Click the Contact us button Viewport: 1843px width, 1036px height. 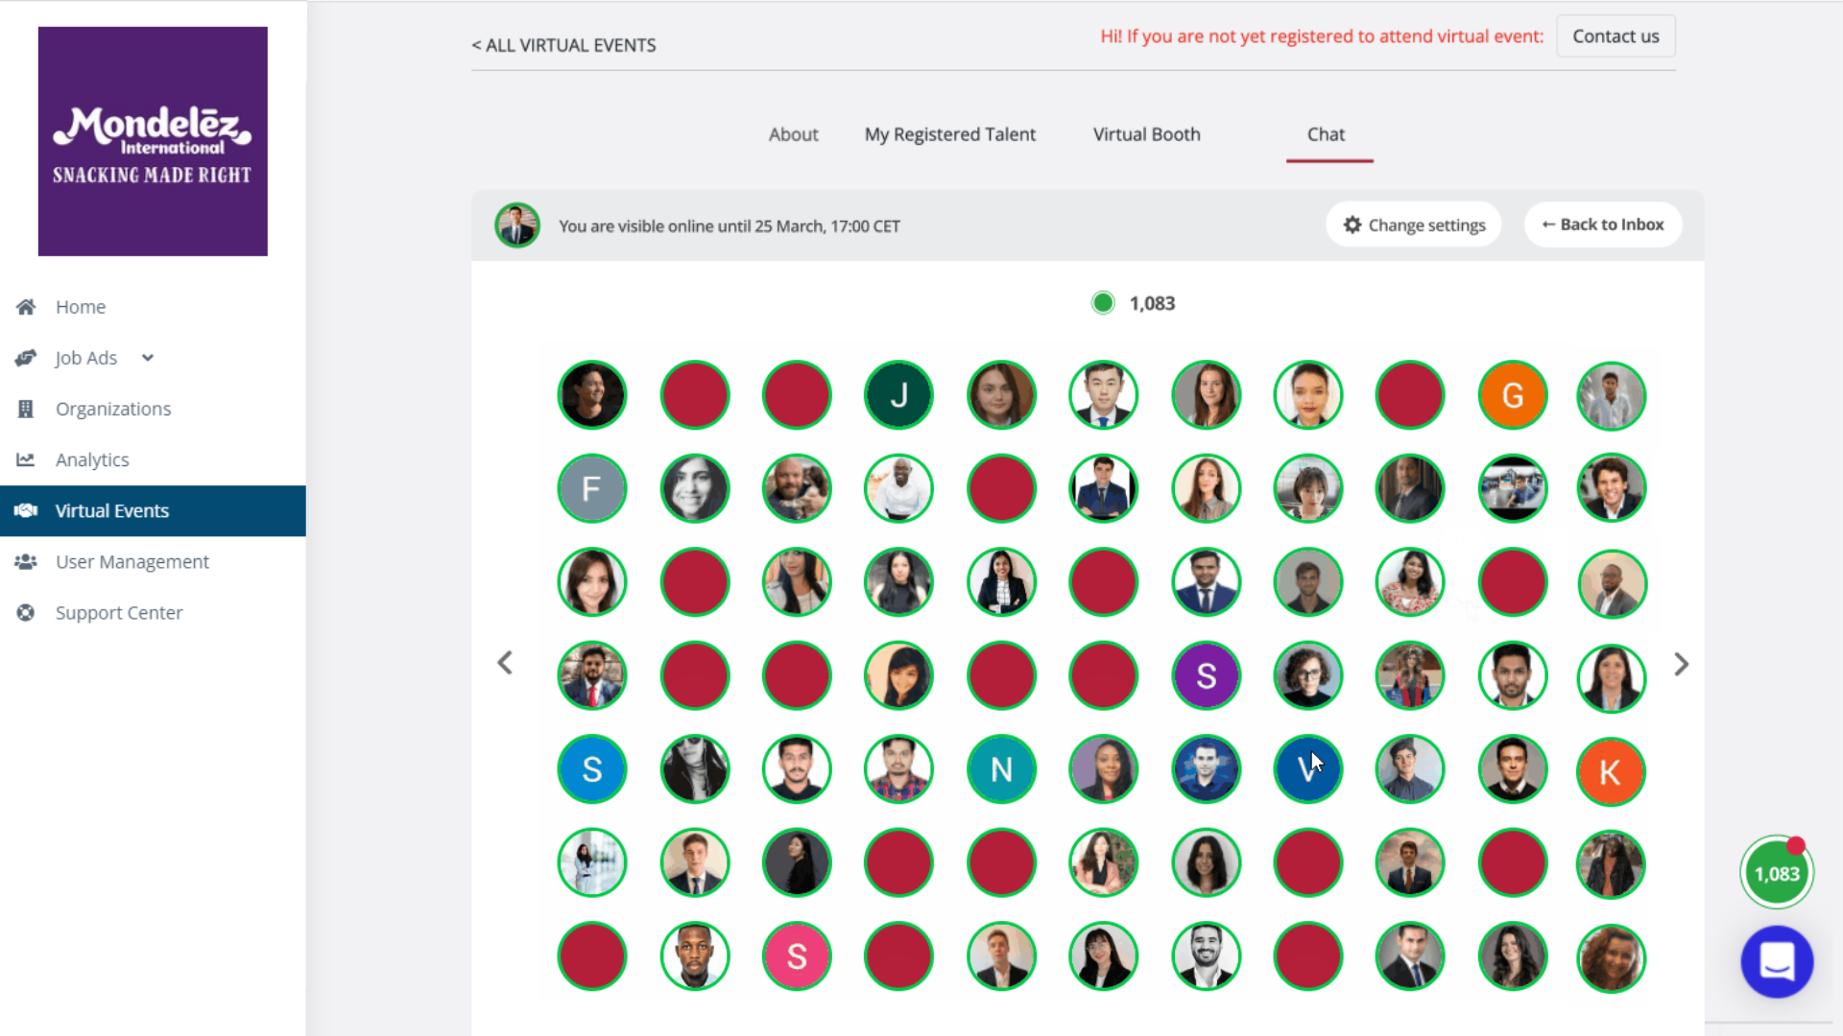point(1616,36)
